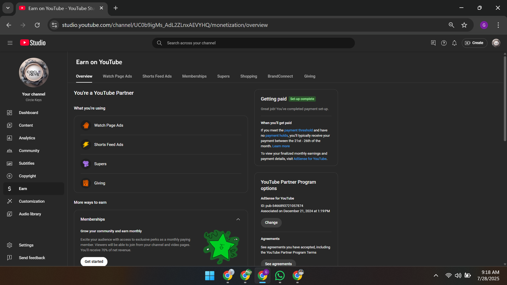507x285 pixels.
Task: View site information icon in address bar
Action: pos(55,25)
